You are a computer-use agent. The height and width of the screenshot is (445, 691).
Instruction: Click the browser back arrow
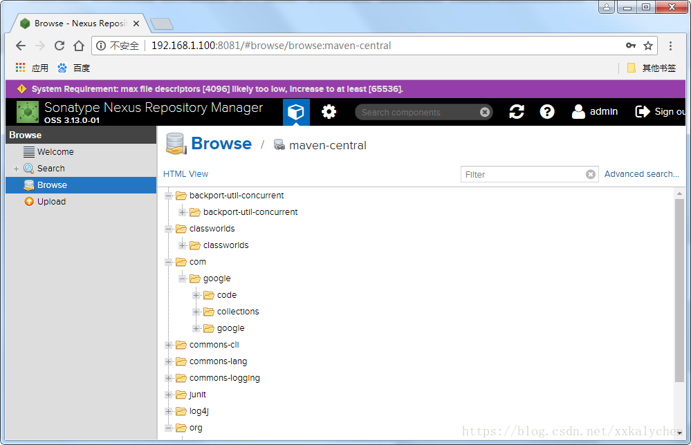click(21, 46)
